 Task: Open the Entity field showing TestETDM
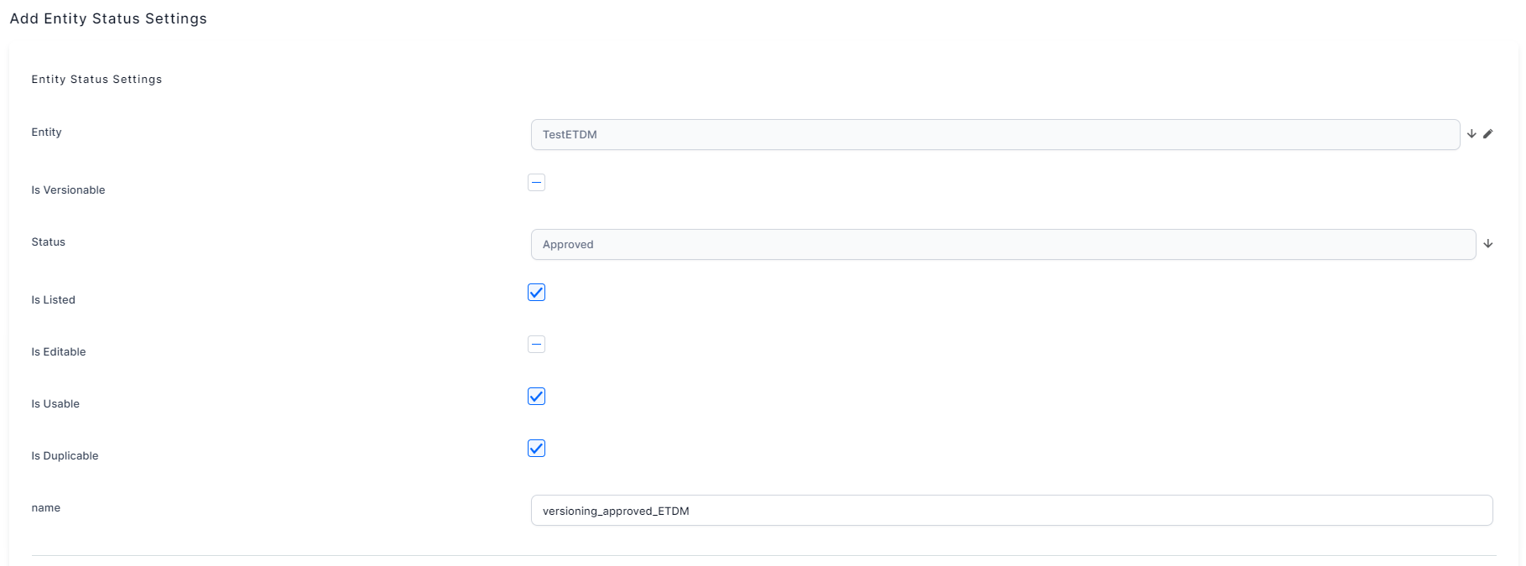pos(994,135)
